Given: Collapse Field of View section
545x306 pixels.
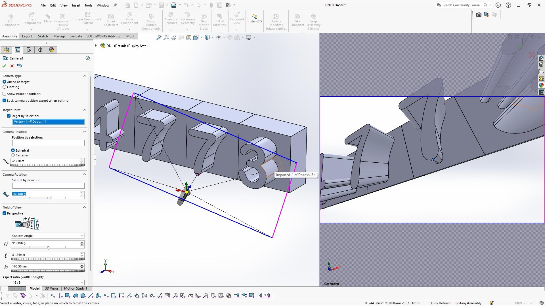Looking at the screenshot, I should pyautogui.click(x=84, y=207).
